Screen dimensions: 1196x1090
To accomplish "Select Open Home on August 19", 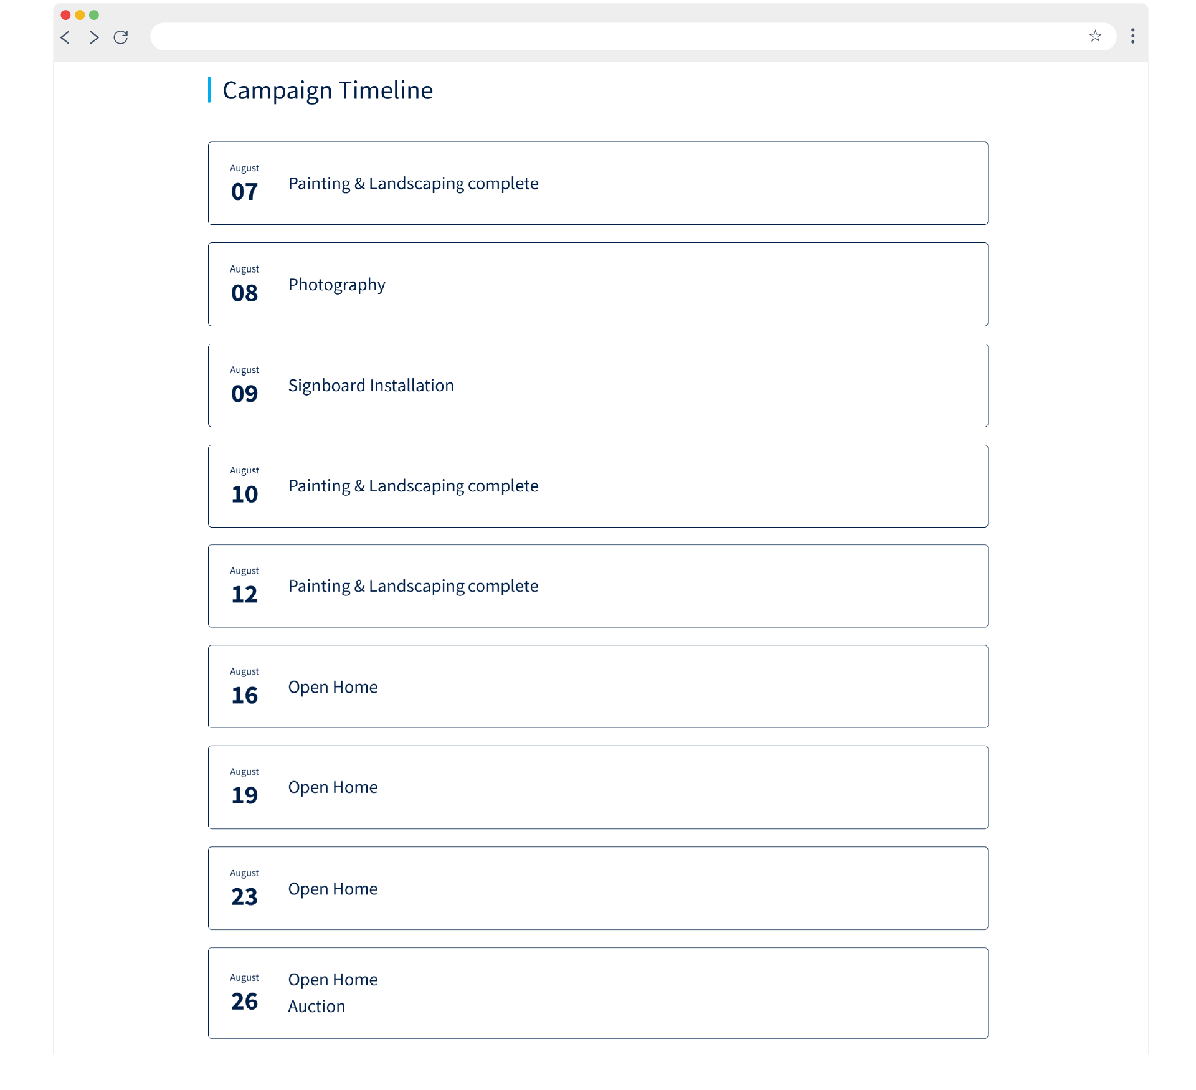I will pos(333,787).
